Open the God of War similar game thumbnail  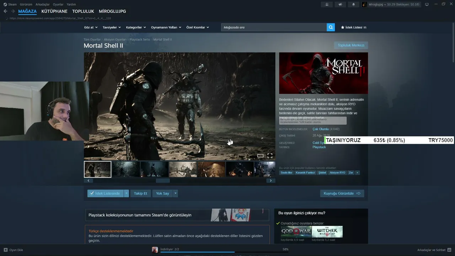point(296,231)
